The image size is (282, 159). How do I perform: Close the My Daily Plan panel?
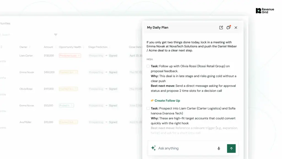pyautogui.click(x=236, y=28)
